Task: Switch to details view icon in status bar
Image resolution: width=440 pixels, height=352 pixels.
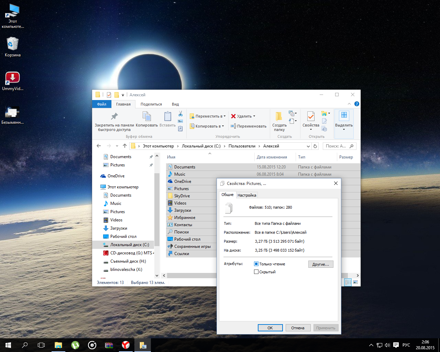Action: [x=348, y=282]
